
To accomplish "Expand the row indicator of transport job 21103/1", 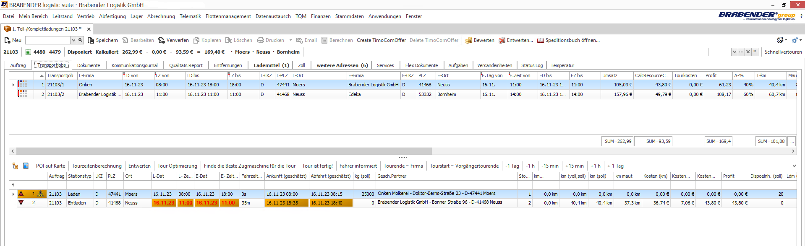I will tap(13, 85).
